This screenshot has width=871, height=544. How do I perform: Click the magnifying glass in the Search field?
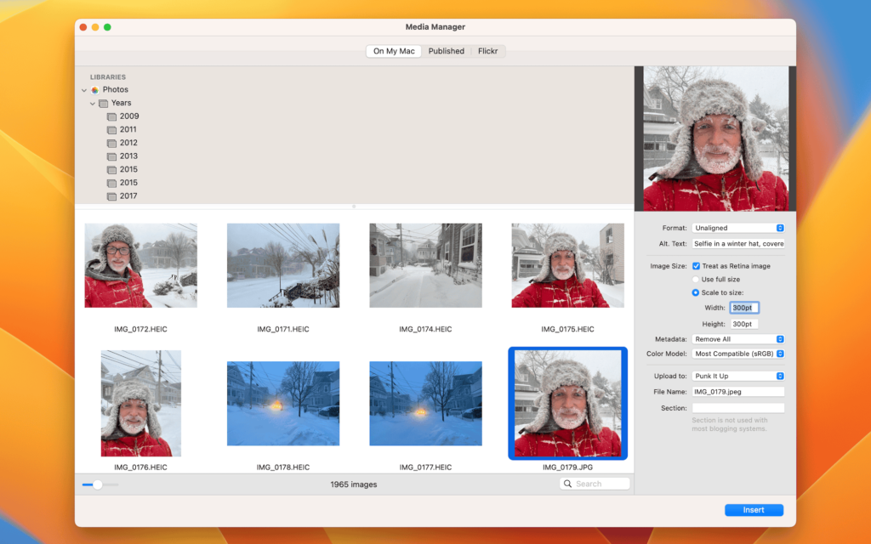[567, 483]
